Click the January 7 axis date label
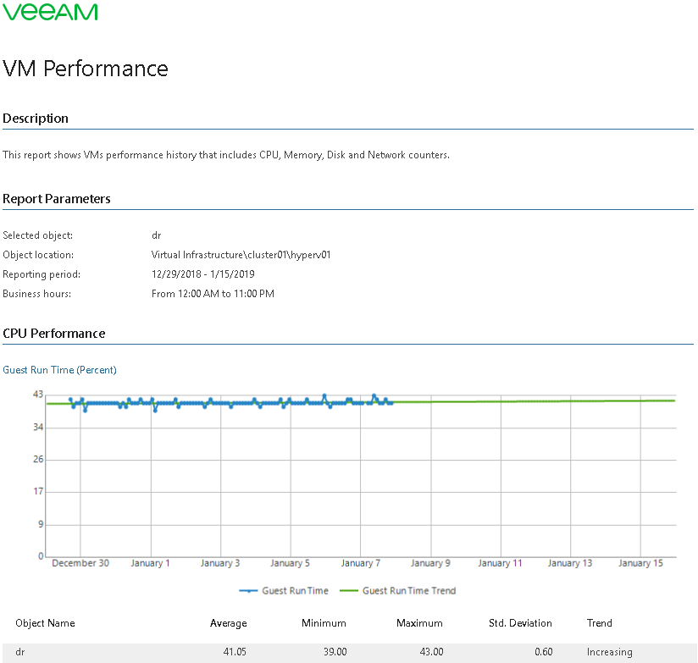This screenshot has height=663, width=698. coord(360,563)
